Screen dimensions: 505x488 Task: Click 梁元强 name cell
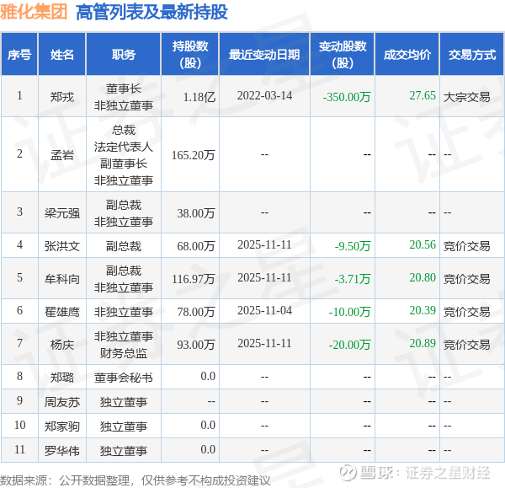62,212
